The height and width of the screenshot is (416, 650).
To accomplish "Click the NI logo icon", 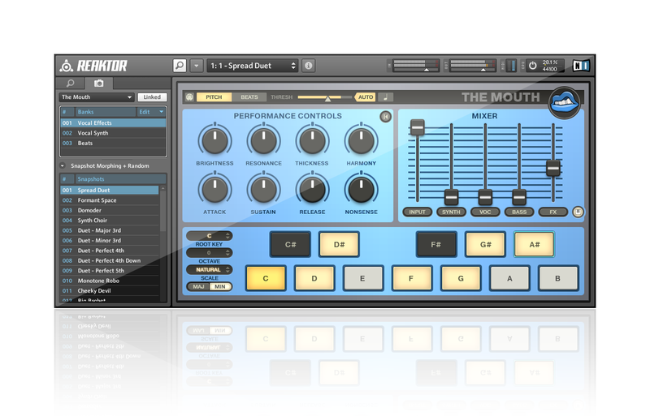I will click(581, 66).
